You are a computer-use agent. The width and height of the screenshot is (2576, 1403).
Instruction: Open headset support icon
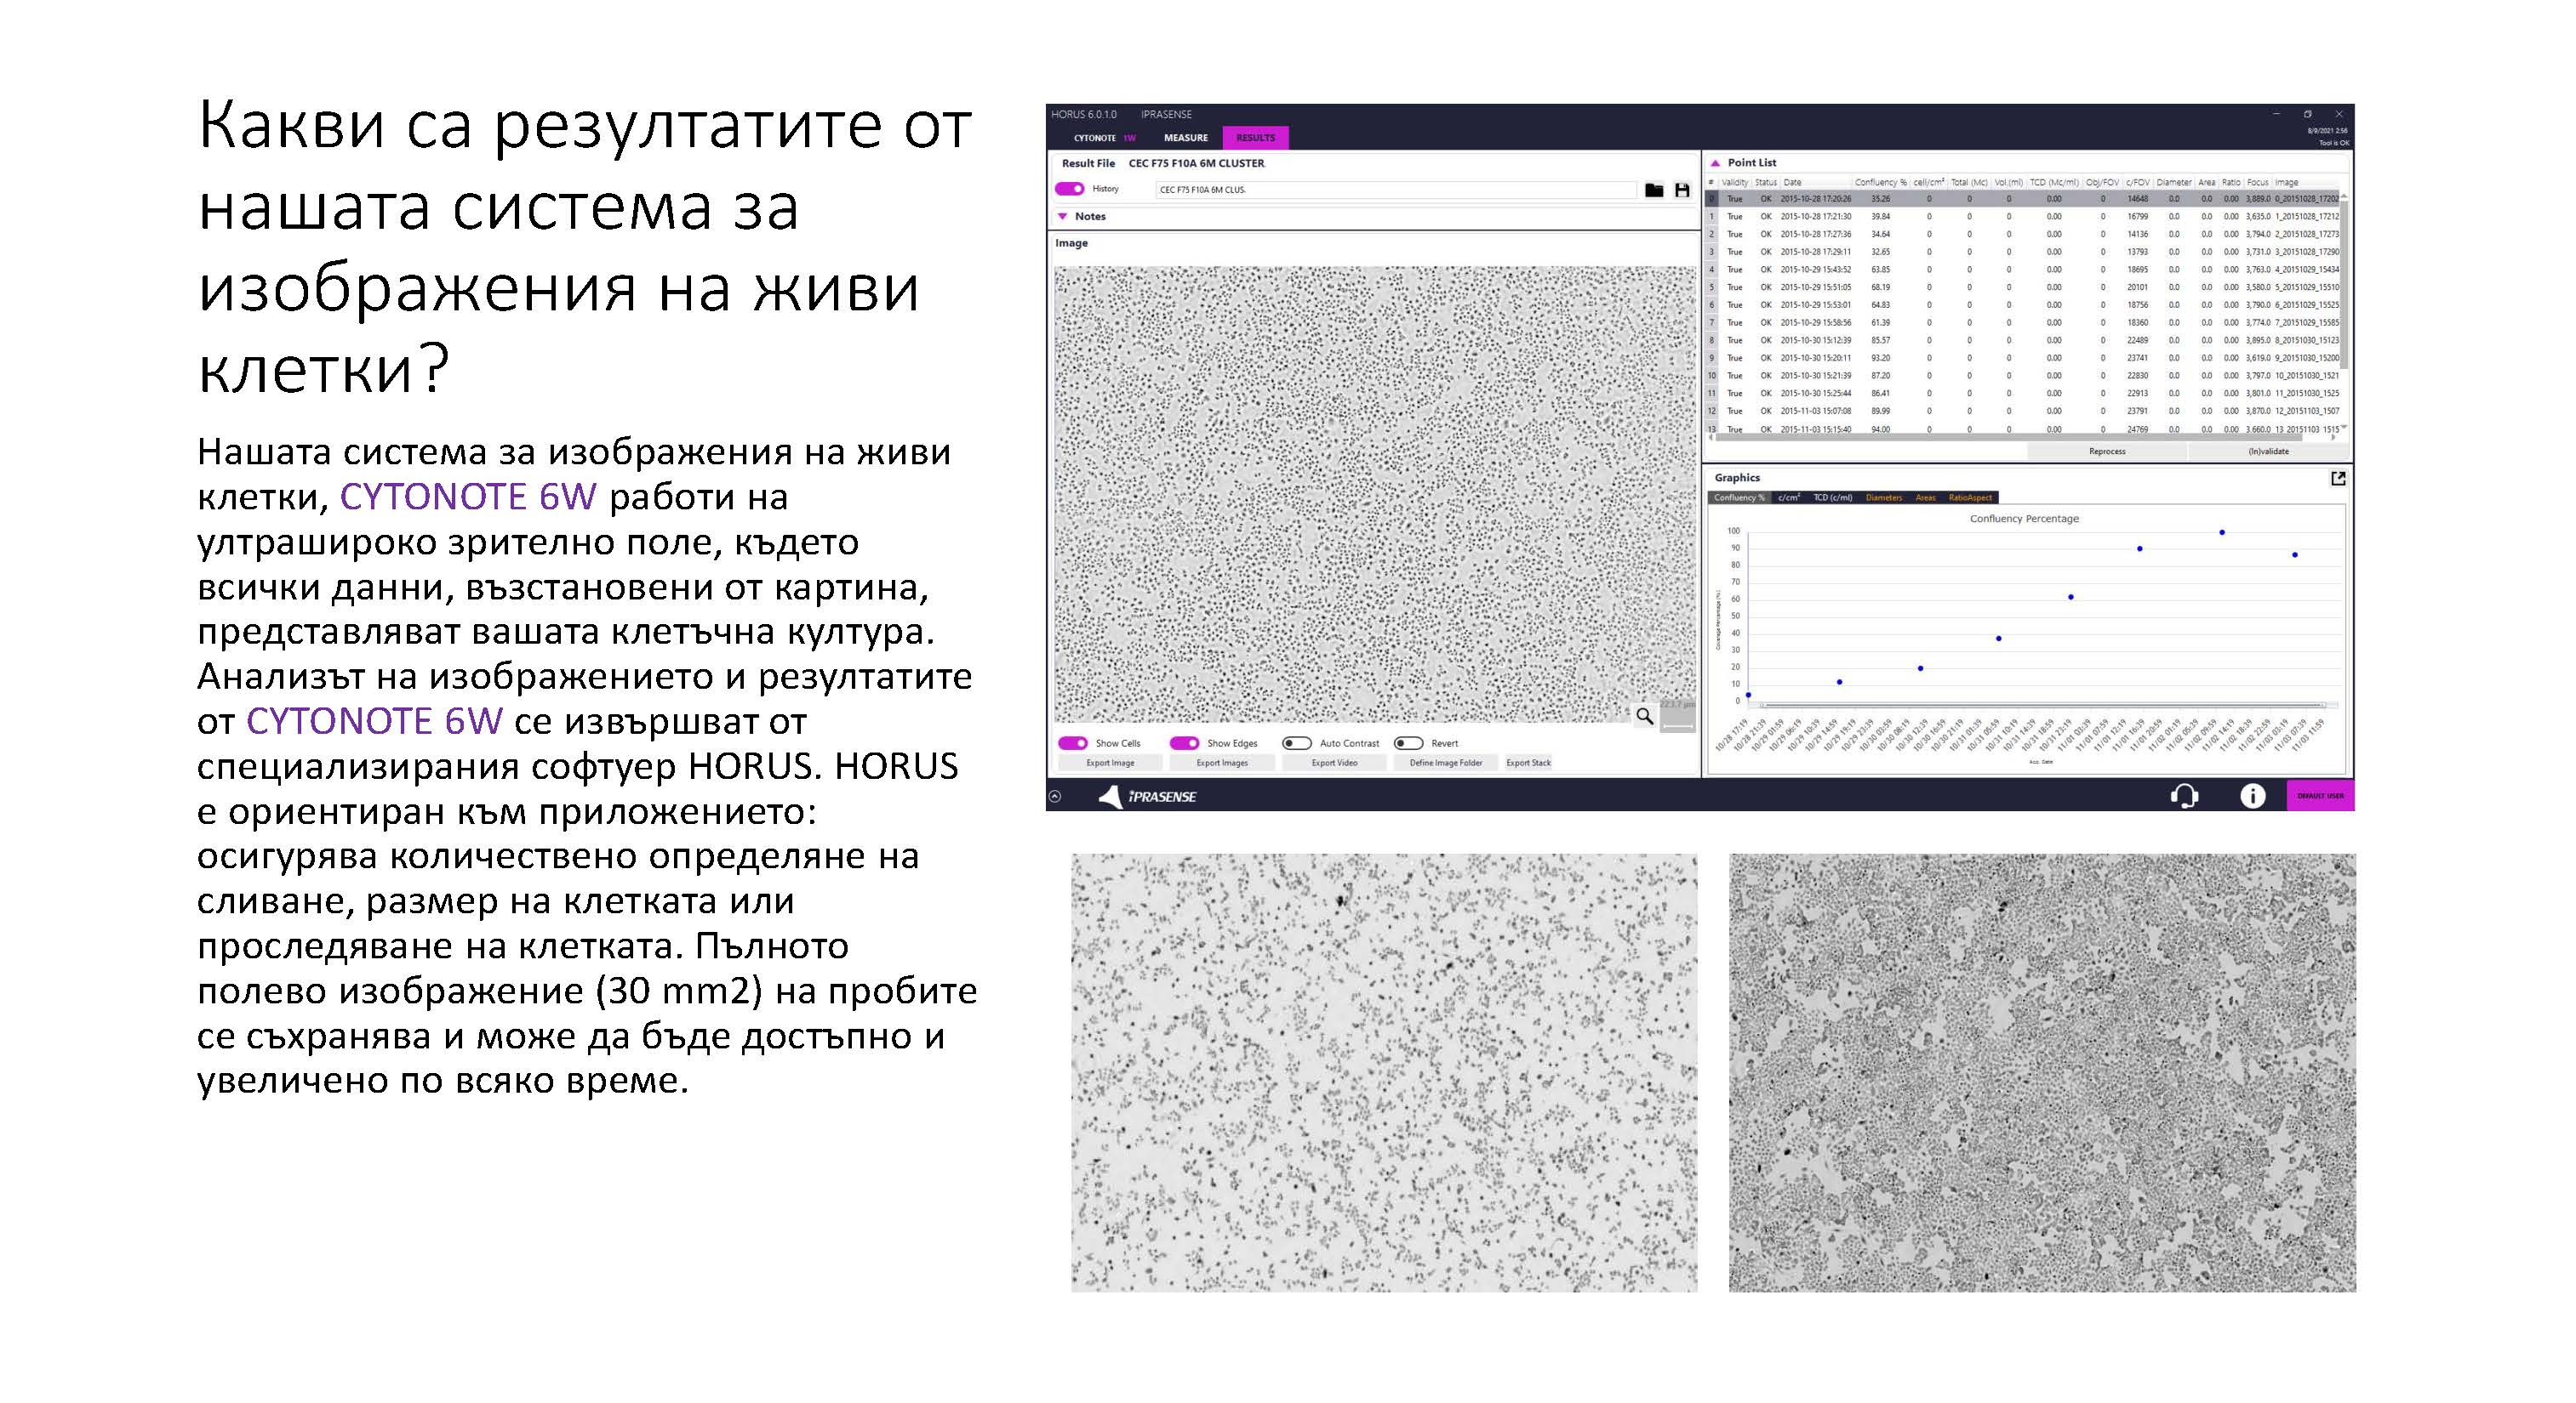[x=2185, y=795]
